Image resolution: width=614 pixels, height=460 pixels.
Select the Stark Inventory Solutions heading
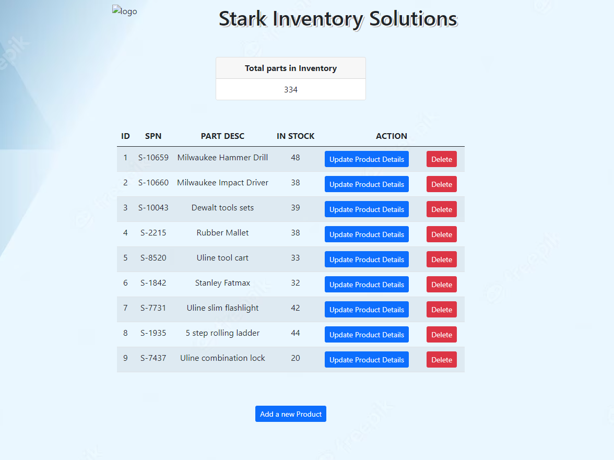pos(338,19)
